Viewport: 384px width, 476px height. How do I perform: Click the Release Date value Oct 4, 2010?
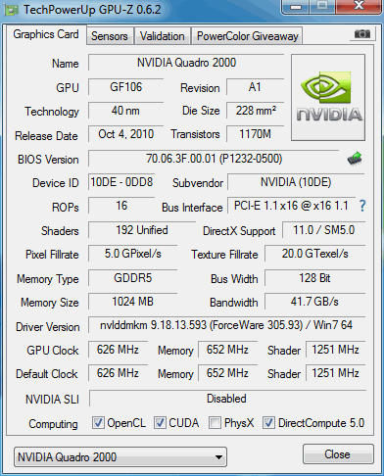pos(125,134)
